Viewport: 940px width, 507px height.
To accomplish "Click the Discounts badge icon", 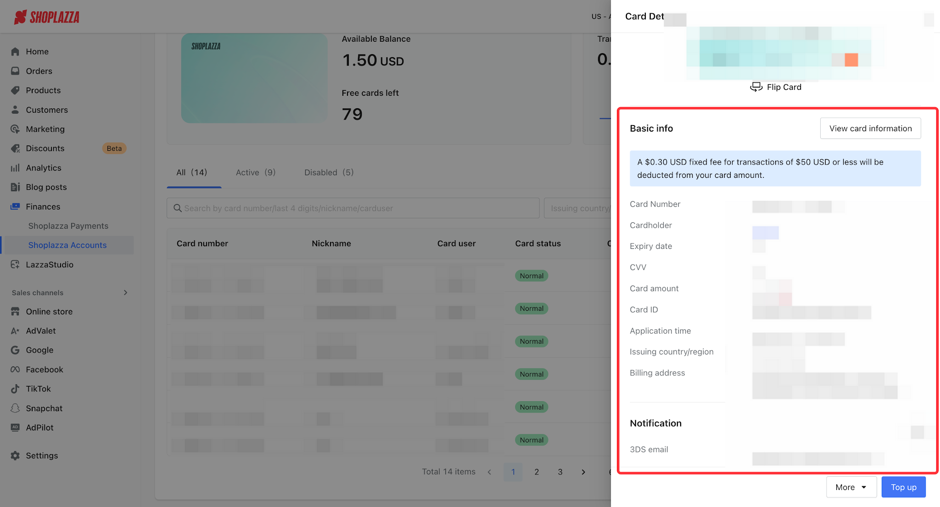I will coord(15,148).
